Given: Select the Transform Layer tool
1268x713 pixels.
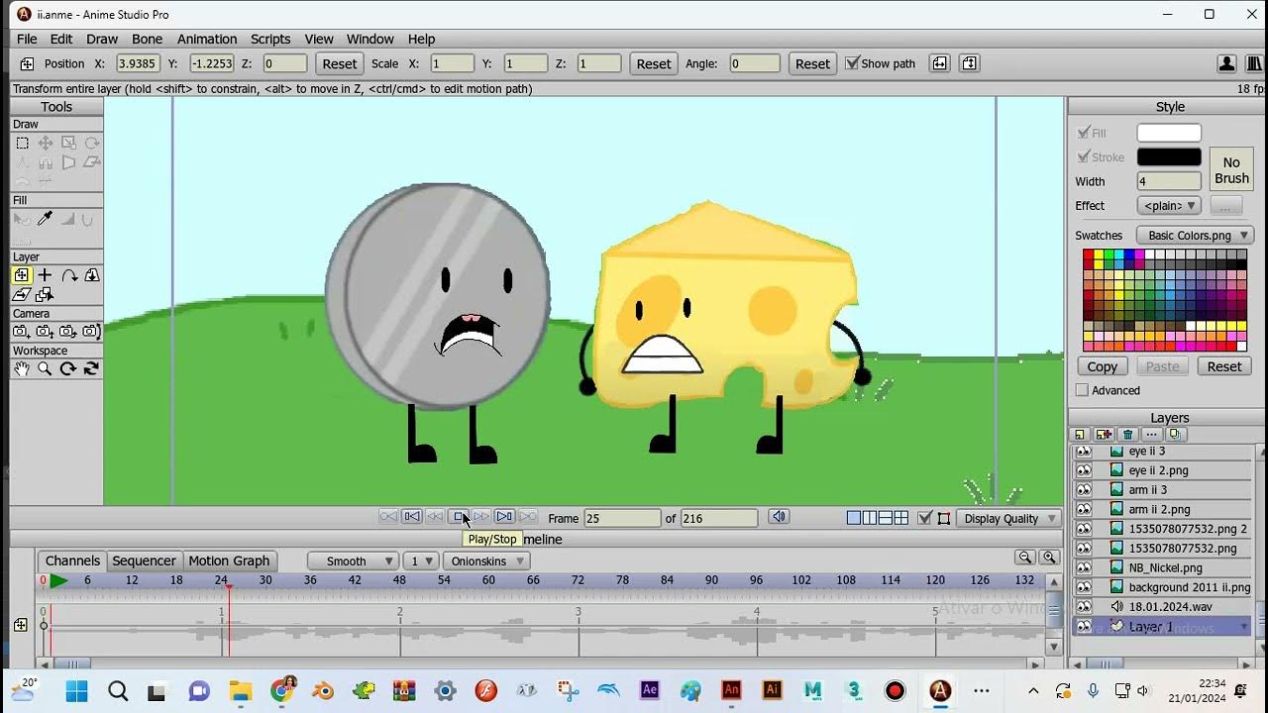Looking at the screenshot, I should 22,275.
